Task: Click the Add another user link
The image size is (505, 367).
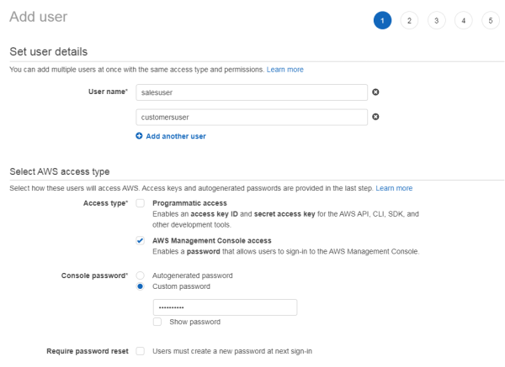Action: [175, 136]
